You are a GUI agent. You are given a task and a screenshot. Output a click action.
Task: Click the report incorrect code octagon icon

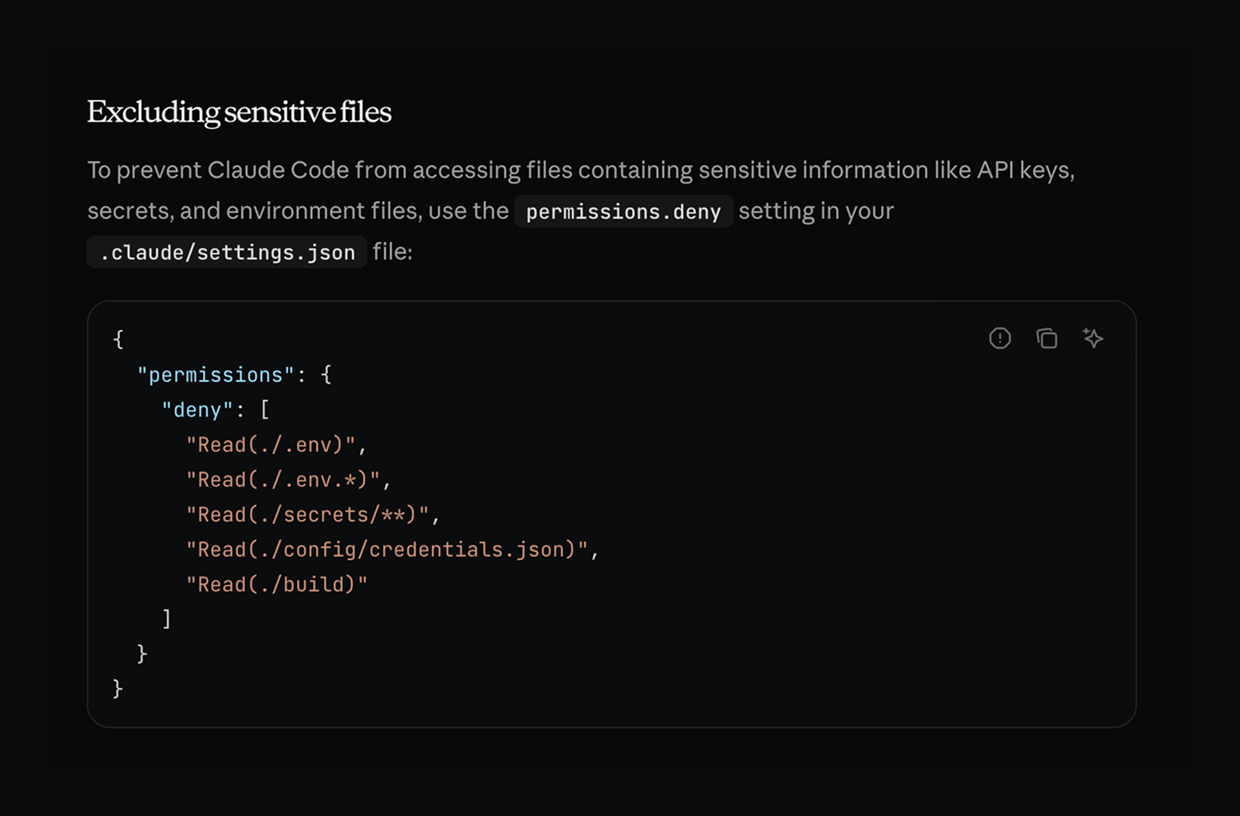[1000, 338]
